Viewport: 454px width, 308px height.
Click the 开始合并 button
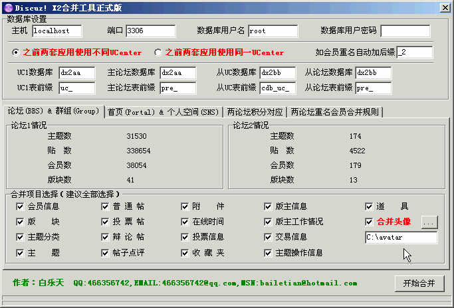[419, 283]
